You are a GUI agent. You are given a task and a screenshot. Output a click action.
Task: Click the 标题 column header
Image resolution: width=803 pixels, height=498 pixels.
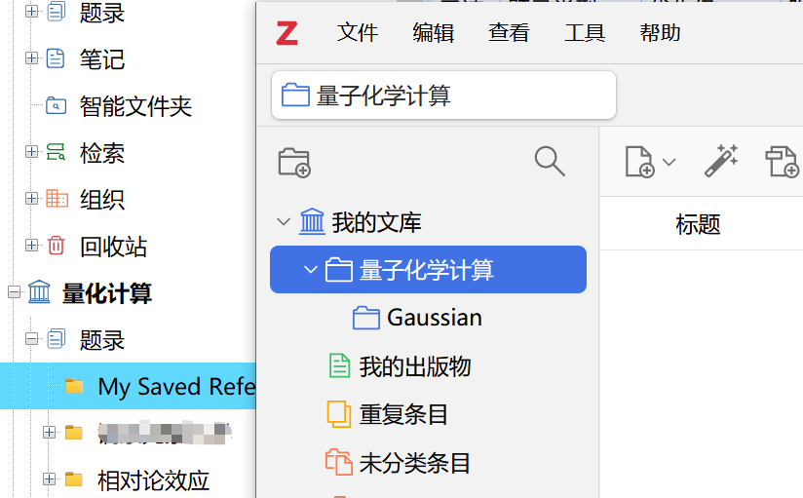(x=698, y=224)
